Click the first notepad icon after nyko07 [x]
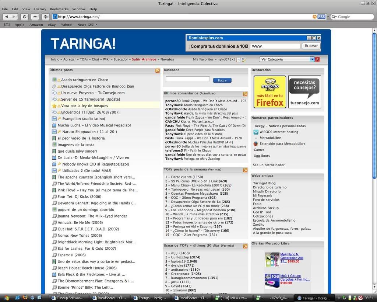Screen dimensions: 377x302 click(x=238, y=59)
